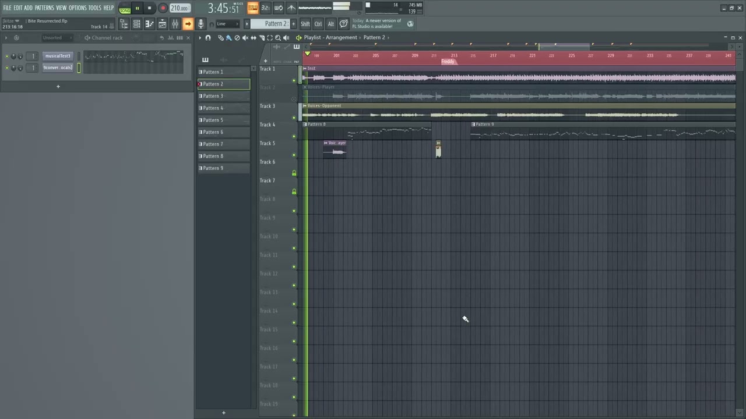Select the 9conver..ocals channel button

coord(58,68)
